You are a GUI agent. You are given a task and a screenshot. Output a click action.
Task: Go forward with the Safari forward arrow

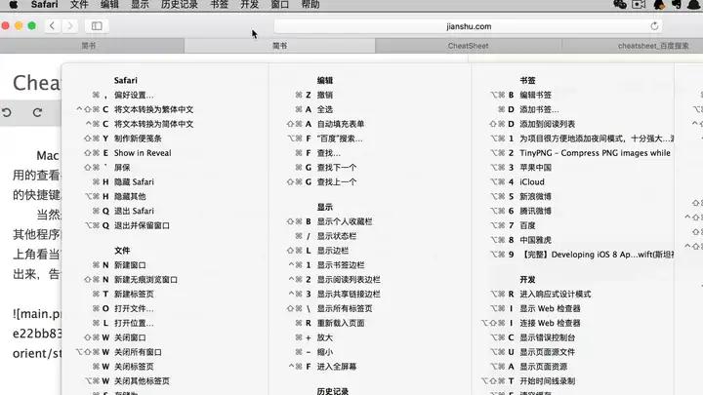(70, 26)
